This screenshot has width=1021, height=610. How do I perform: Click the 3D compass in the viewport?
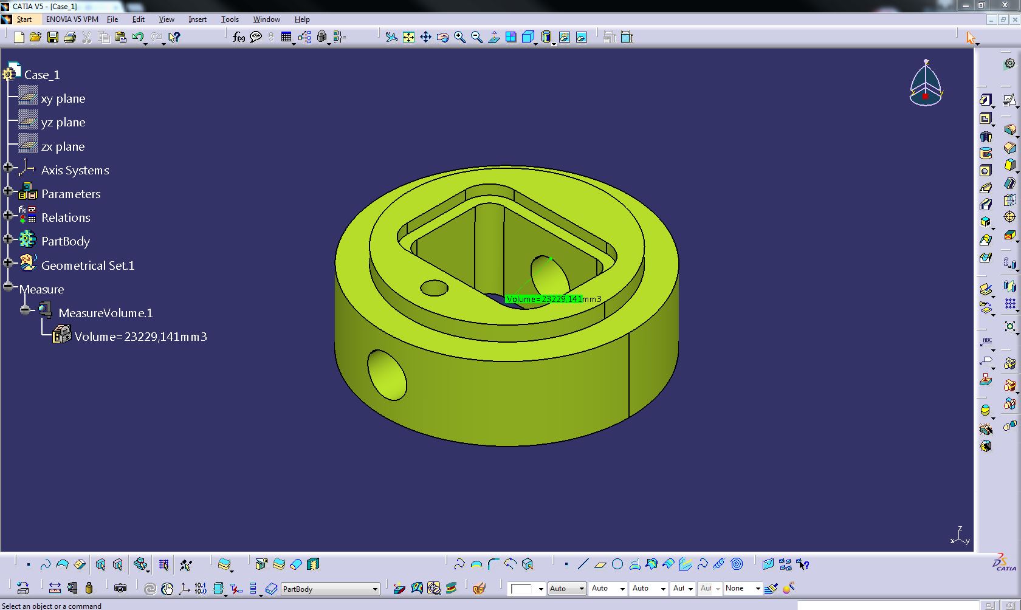pyautogui.click(x=926, y=83)
